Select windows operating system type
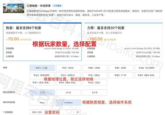Screen dimensions: 165x115 68,102
